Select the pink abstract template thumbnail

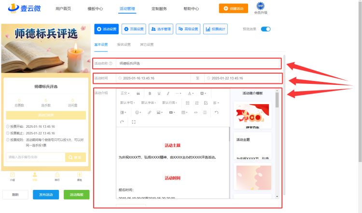tap(252, 176)
